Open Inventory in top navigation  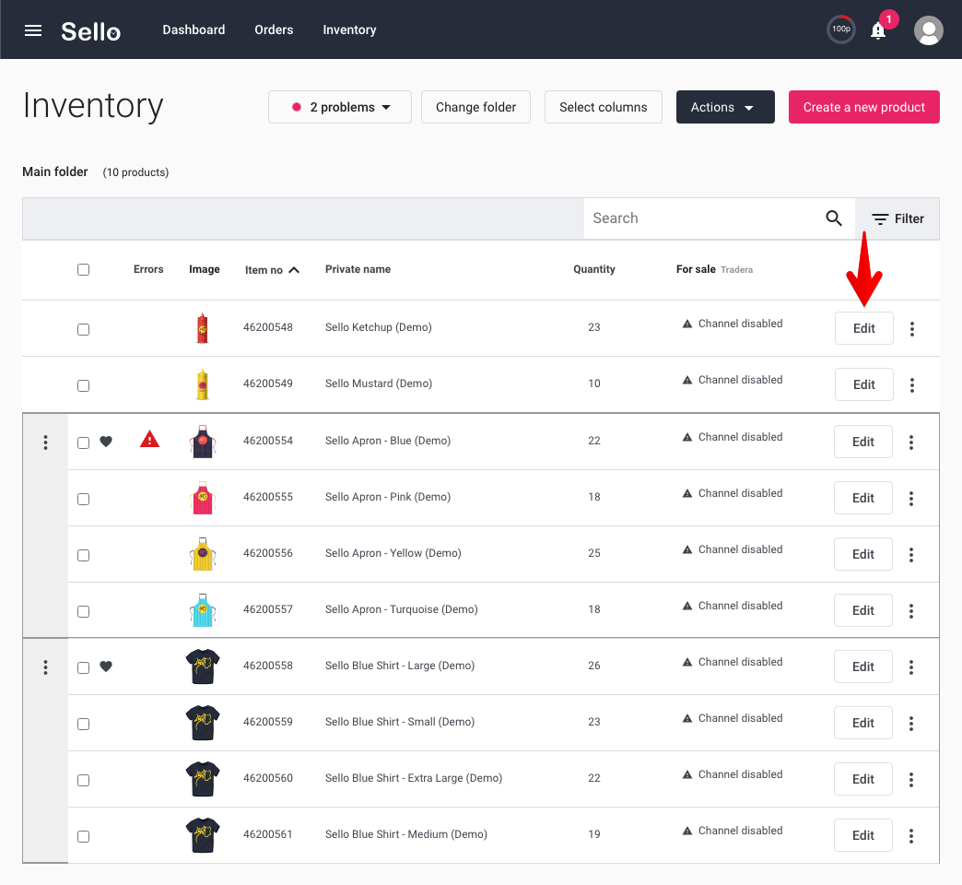click(x=350, y=29)
